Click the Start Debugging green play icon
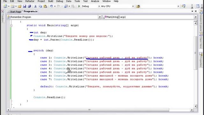This screenshot has width=204, height=115. point(79,6)
